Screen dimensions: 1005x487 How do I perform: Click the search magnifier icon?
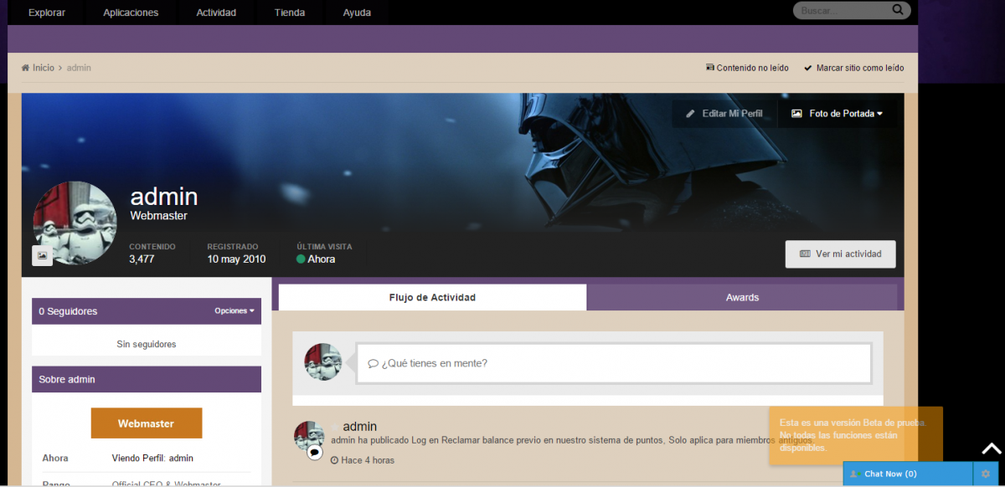coord(898,10)
